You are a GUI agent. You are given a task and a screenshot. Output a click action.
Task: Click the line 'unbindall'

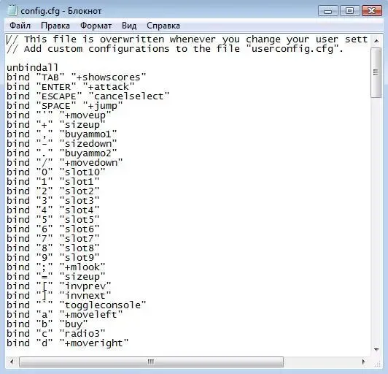[32, 67]
